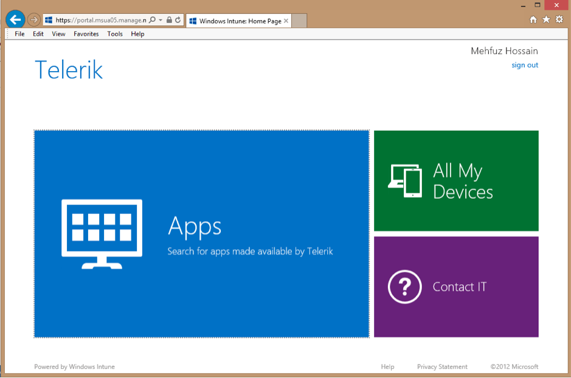571x378 pixels.
Task: Open the Privacy Statement link
Action: 442,366
